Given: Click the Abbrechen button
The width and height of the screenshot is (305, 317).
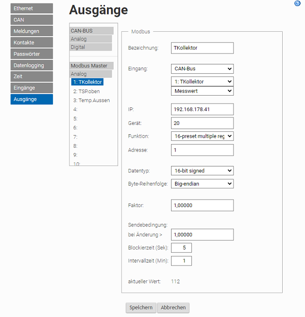Looking at the screenshot, I should point(173,308).
